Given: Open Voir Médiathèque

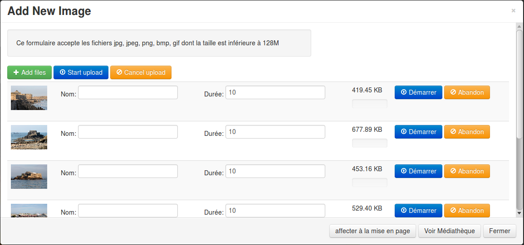Looking at the screenshot, I should (x=449, y=231).
